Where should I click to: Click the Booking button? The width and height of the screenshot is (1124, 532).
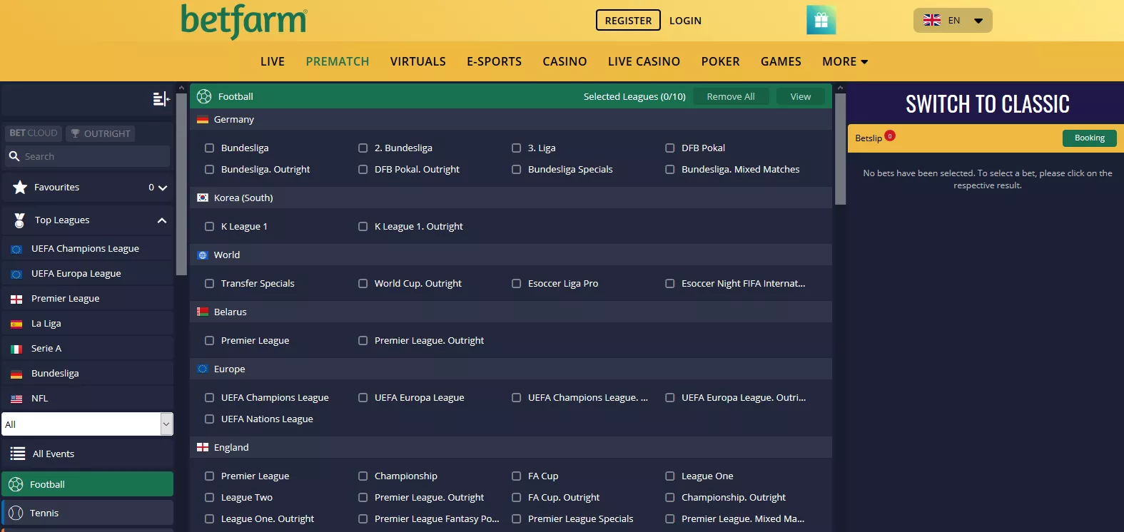[x=1089, y=138]
